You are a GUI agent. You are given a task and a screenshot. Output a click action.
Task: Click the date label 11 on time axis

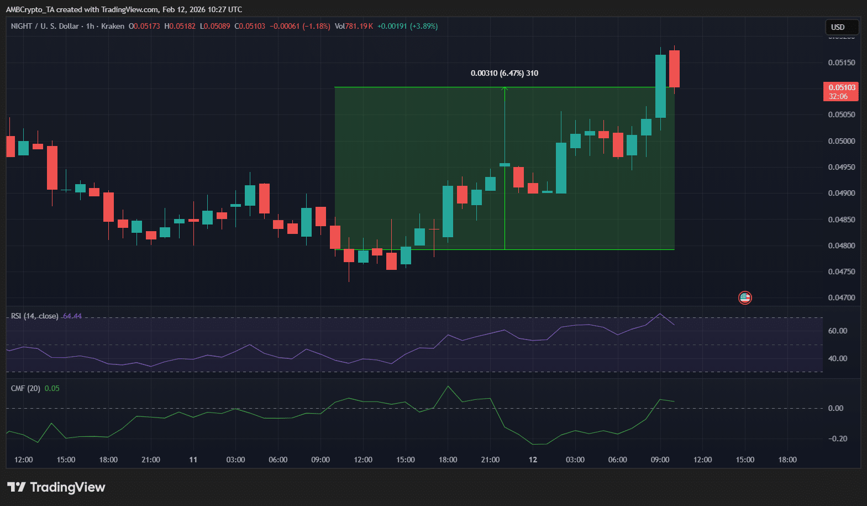pos(193,460)
